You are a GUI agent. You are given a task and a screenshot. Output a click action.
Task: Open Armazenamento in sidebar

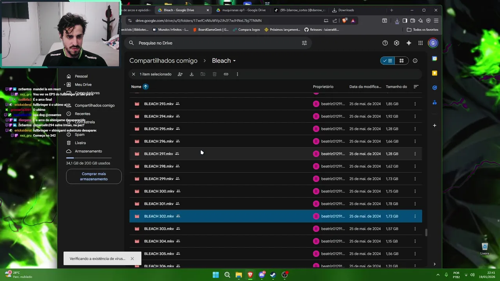[88, 151]
